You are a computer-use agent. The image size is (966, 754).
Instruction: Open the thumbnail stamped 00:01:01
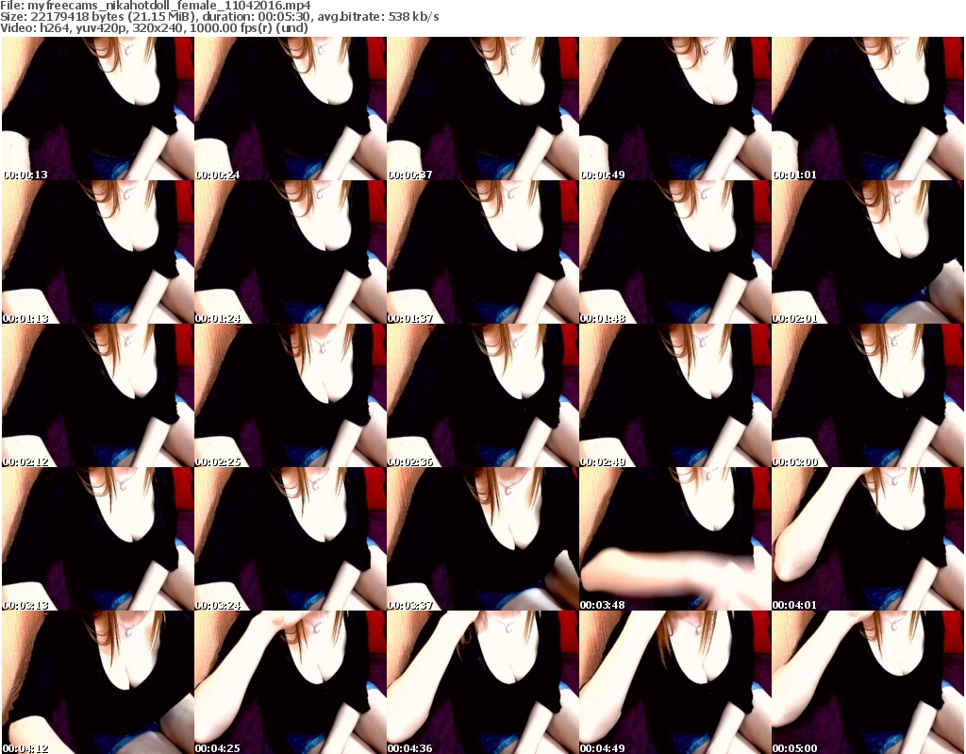[x=867, y=109]
